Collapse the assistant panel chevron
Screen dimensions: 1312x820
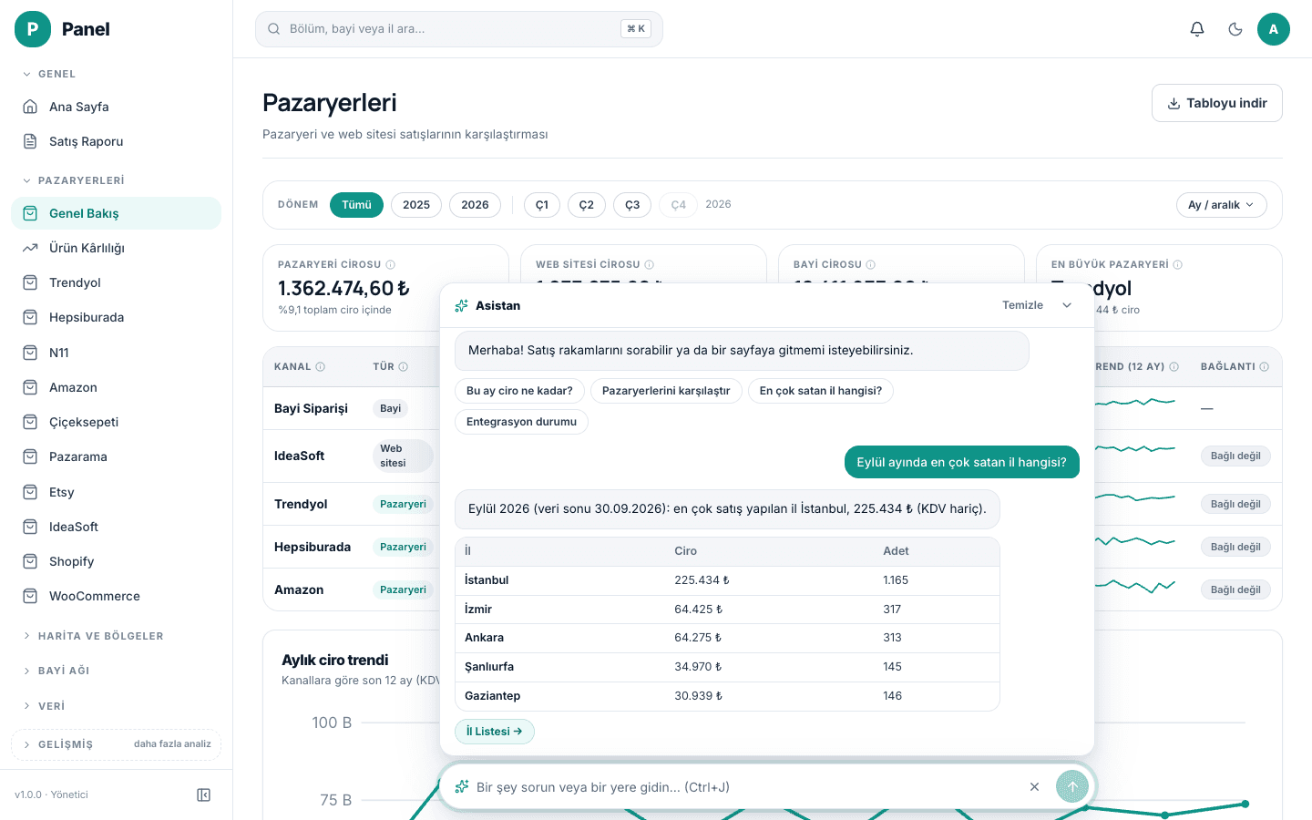click(x=1067, y=305)
